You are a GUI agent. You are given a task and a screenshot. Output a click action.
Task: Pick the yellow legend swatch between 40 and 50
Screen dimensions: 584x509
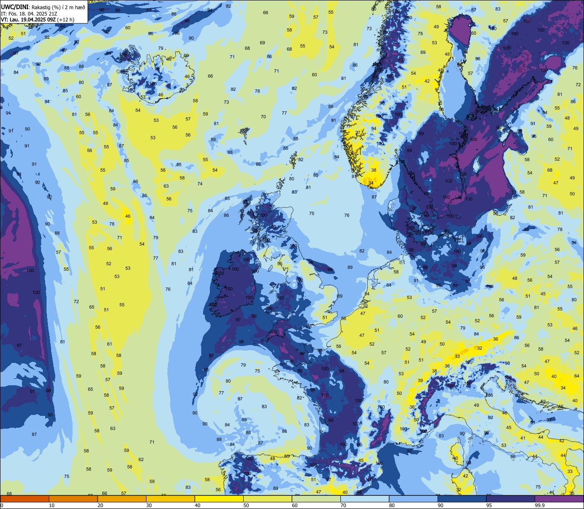coord(219,499)
